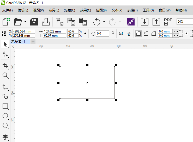The image size is (193, 142).
Task: Click the plus button to add document
Action: [33, 41]
